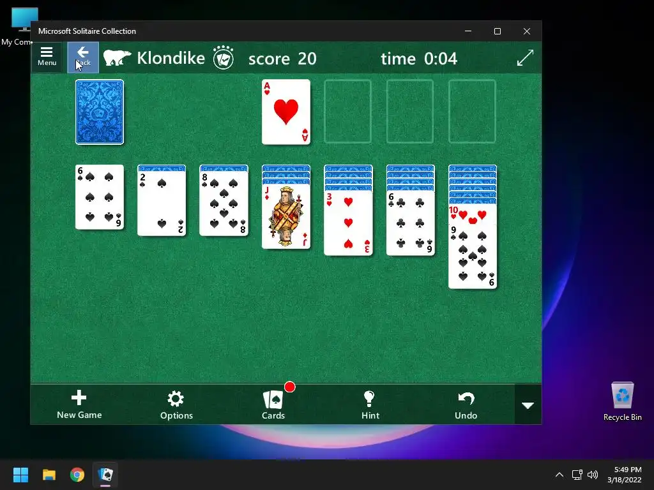The height and width of the screenshot is (490, 654).
Task: Click the Back arrow button
Action: pyautogui.click(x=83, y=57)
